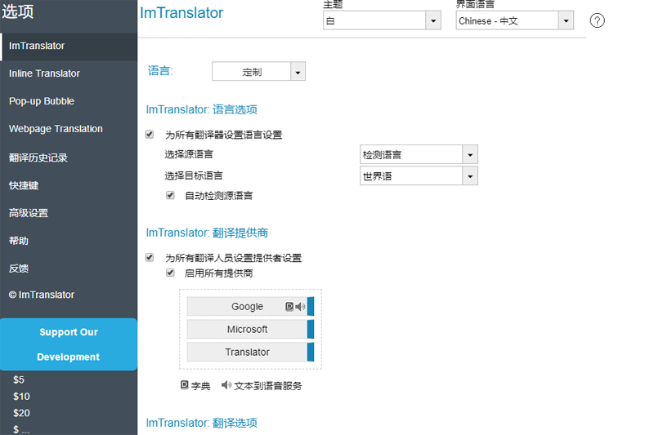Click the speaker icon on Google row
Image resolution: width=654 pixels, height=435 pixels.
tap(300, 307)
